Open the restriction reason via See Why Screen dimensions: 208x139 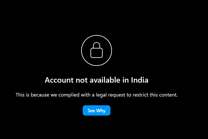coord(97,110)
